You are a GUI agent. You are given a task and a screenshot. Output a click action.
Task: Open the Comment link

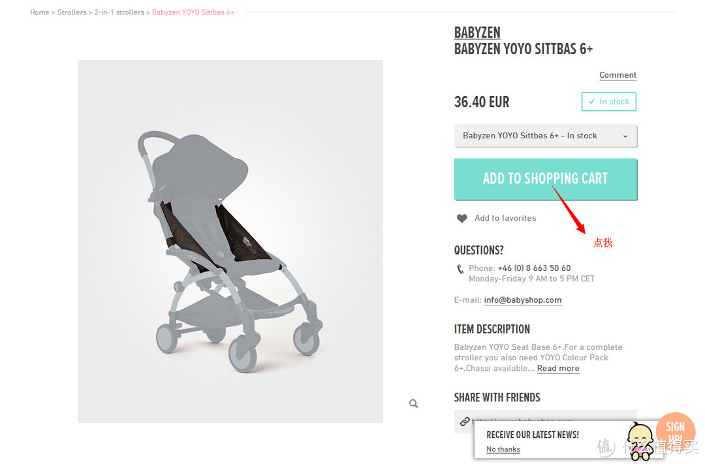(x=618, y=75)
